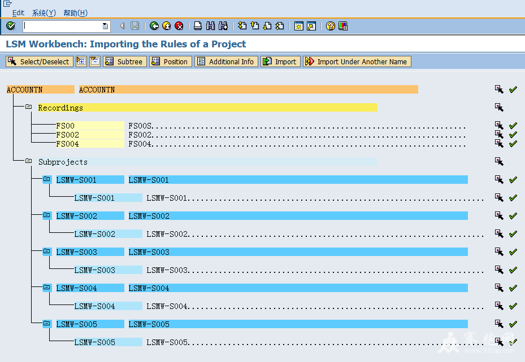
Task: Click the green Enter checkmark icon
Action: (11, 26)
